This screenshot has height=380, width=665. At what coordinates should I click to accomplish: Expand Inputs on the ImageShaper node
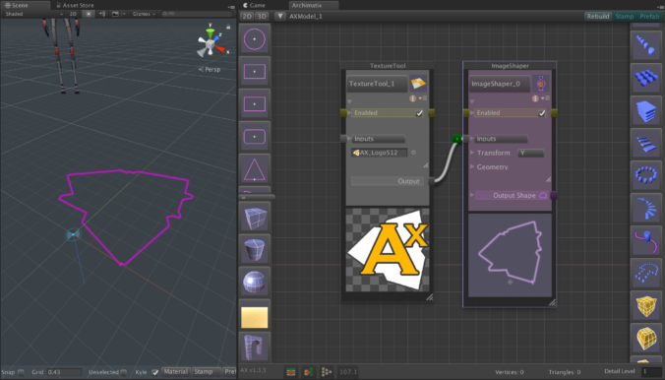click(x=472, y=139)
